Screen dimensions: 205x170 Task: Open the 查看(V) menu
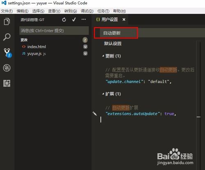tap(54, 11)
